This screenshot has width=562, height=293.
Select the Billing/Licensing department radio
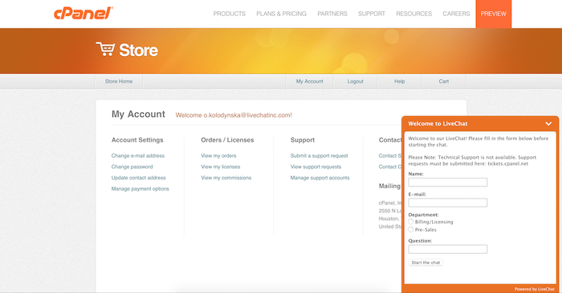click(x=411, y=222)
